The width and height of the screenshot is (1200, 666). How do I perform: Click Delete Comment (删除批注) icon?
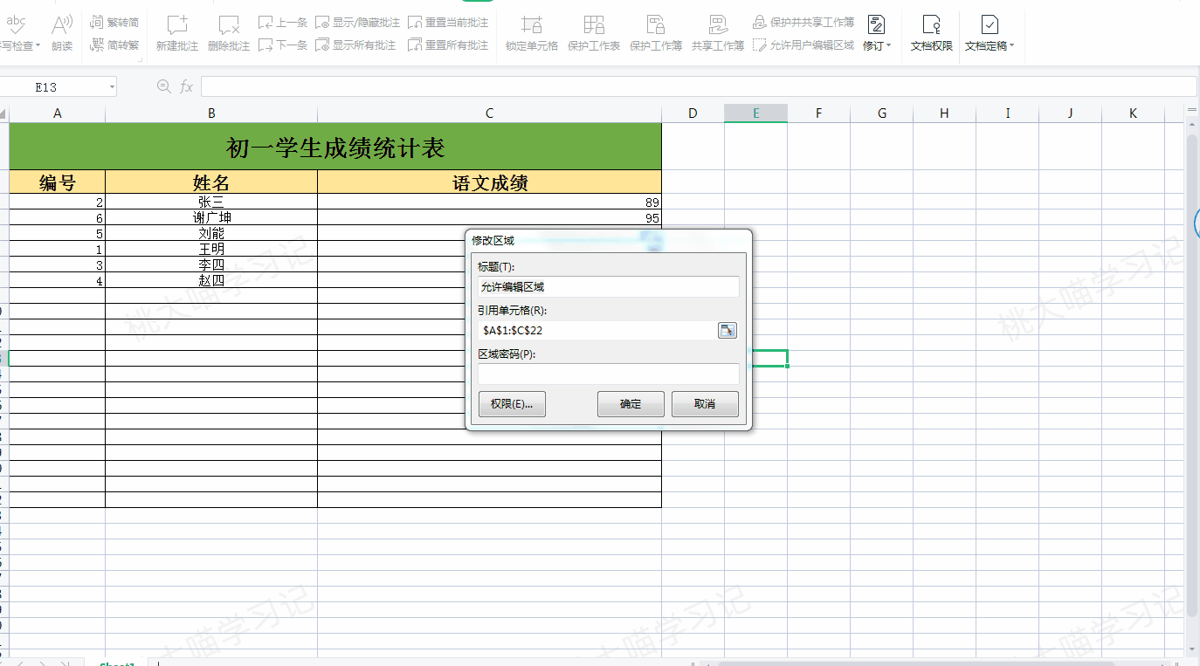229,33
